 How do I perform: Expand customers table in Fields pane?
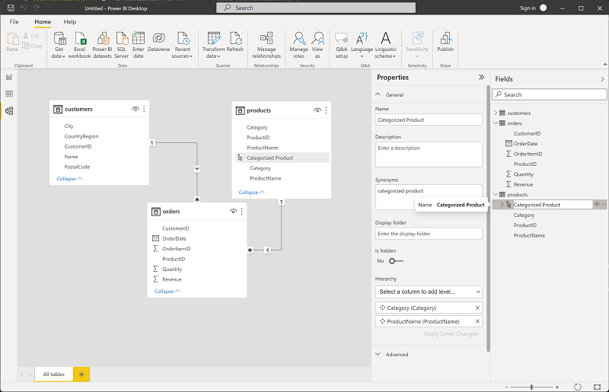click(x=496, y=113)
